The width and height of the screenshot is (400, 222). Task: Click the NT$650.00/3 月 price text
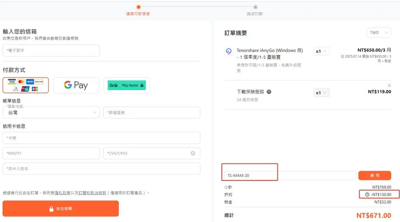tap(374, 50)
